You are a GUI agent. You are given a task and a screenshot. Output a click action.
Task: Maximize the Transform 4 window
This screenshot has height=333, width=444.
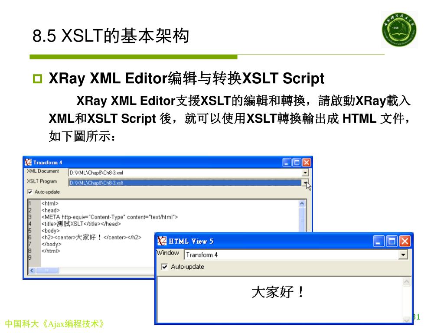(297, 163)
